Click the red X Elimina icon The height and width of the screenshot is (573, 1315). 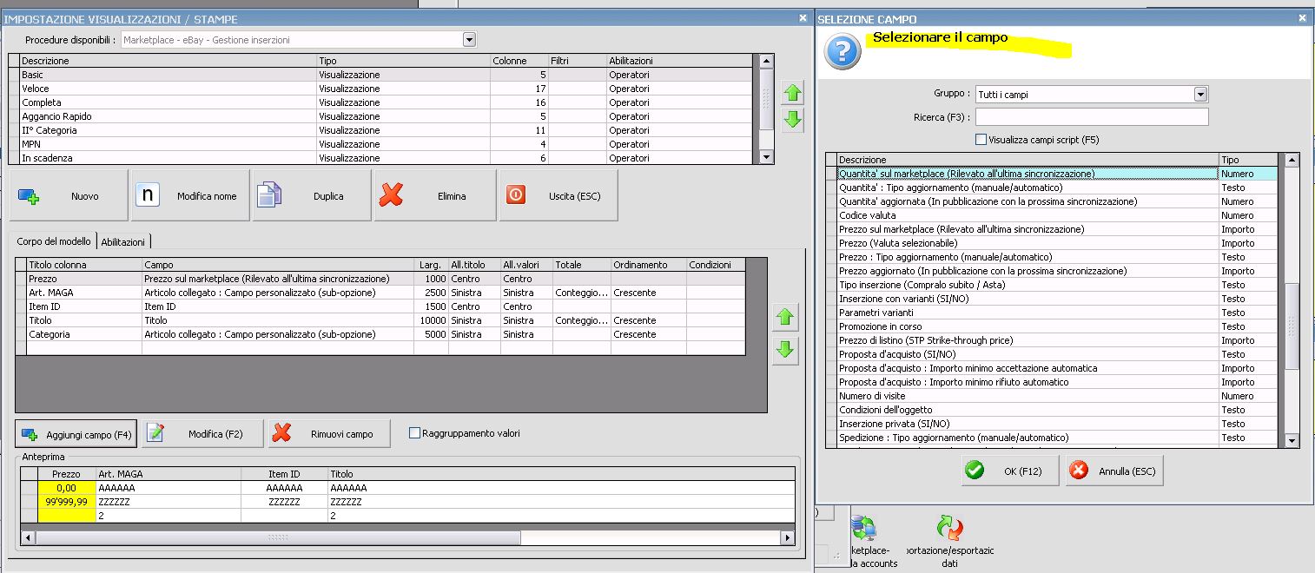pos(392,196)
